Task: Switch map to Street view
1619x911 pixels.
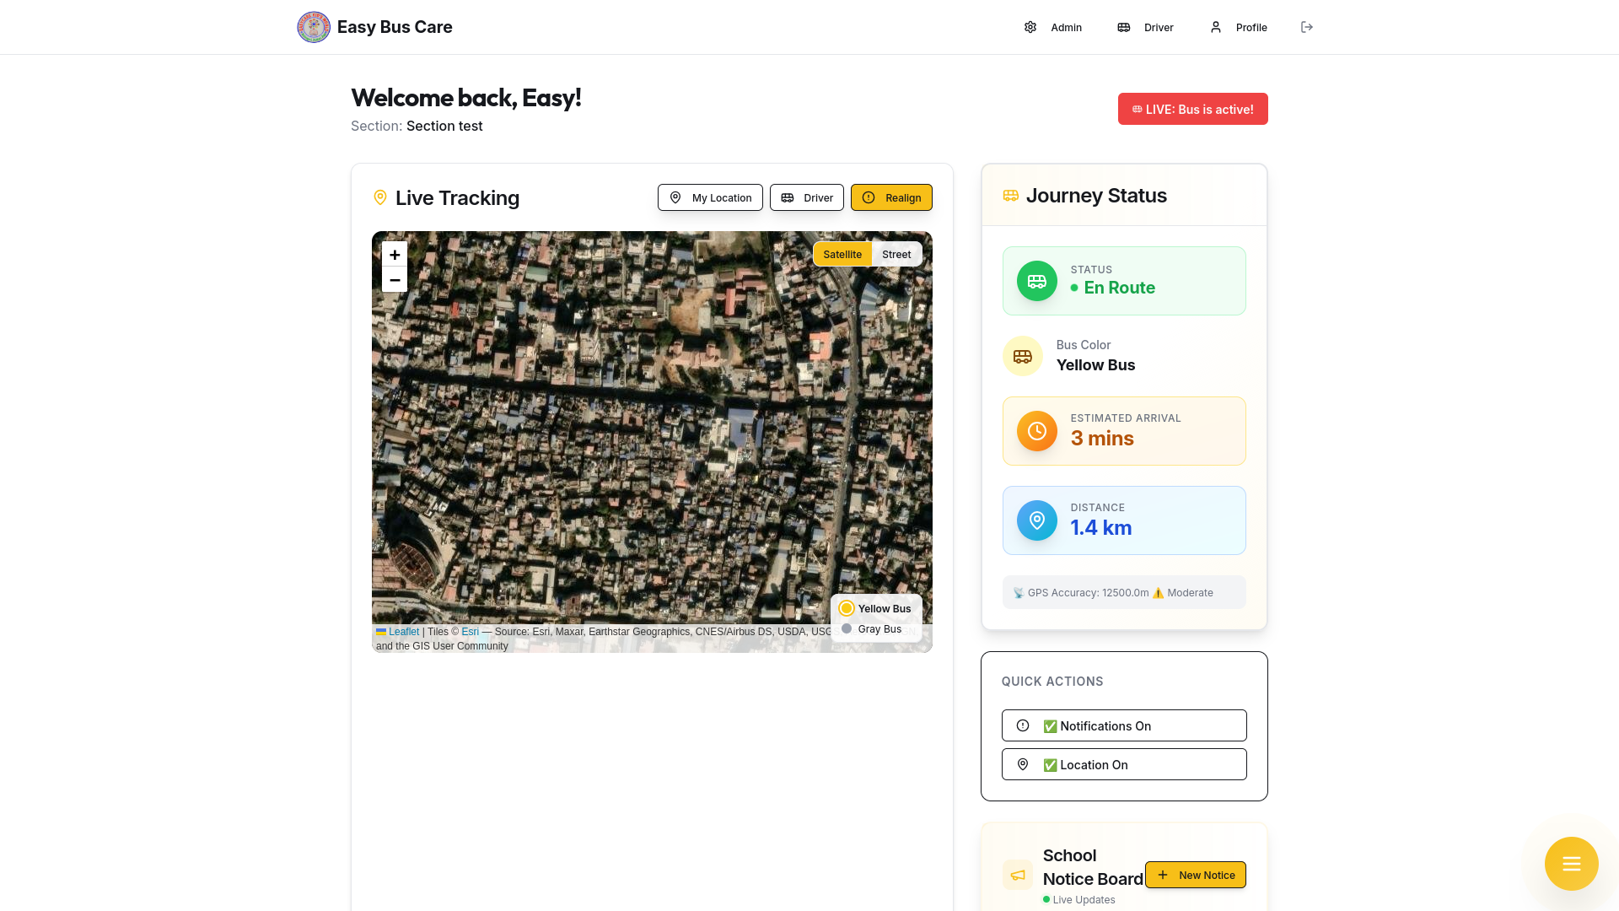Action: pyautogui.click(x=896, y=255)
